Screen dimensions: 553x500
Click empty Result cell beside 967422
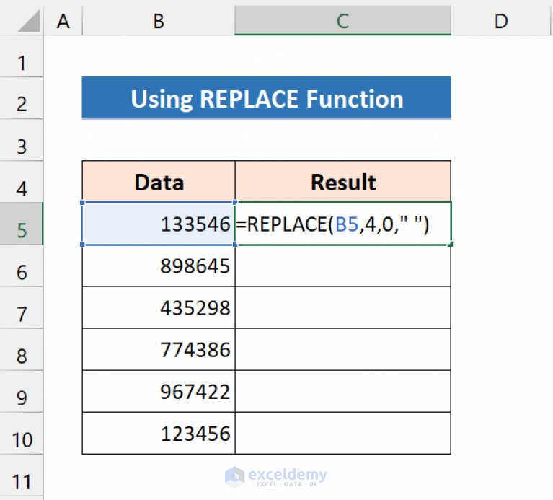[342, 391]
